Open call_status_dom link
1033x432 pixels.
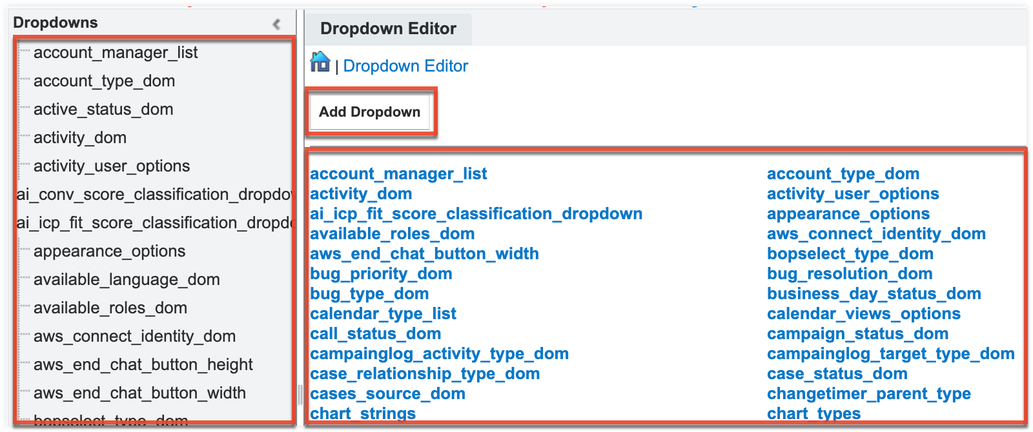point(375,334)
